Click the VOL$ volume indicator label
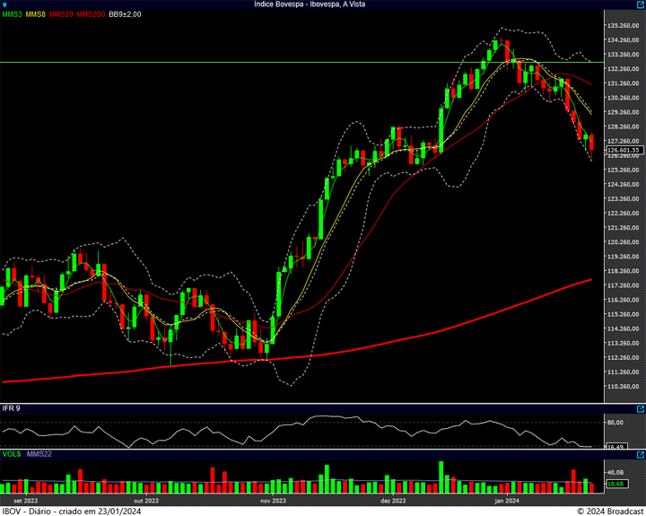 pyautogui.click(x=13, y=455)
